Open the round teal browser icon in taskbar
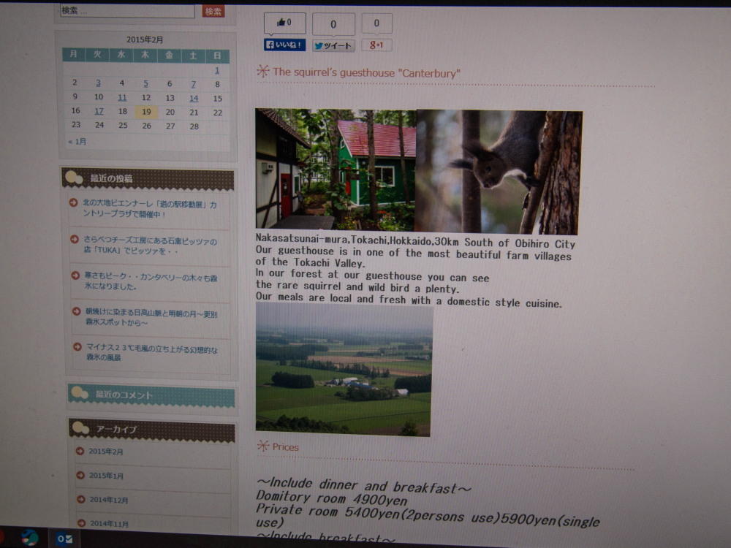This screenshot has width=731, height=548. (29, 538)
